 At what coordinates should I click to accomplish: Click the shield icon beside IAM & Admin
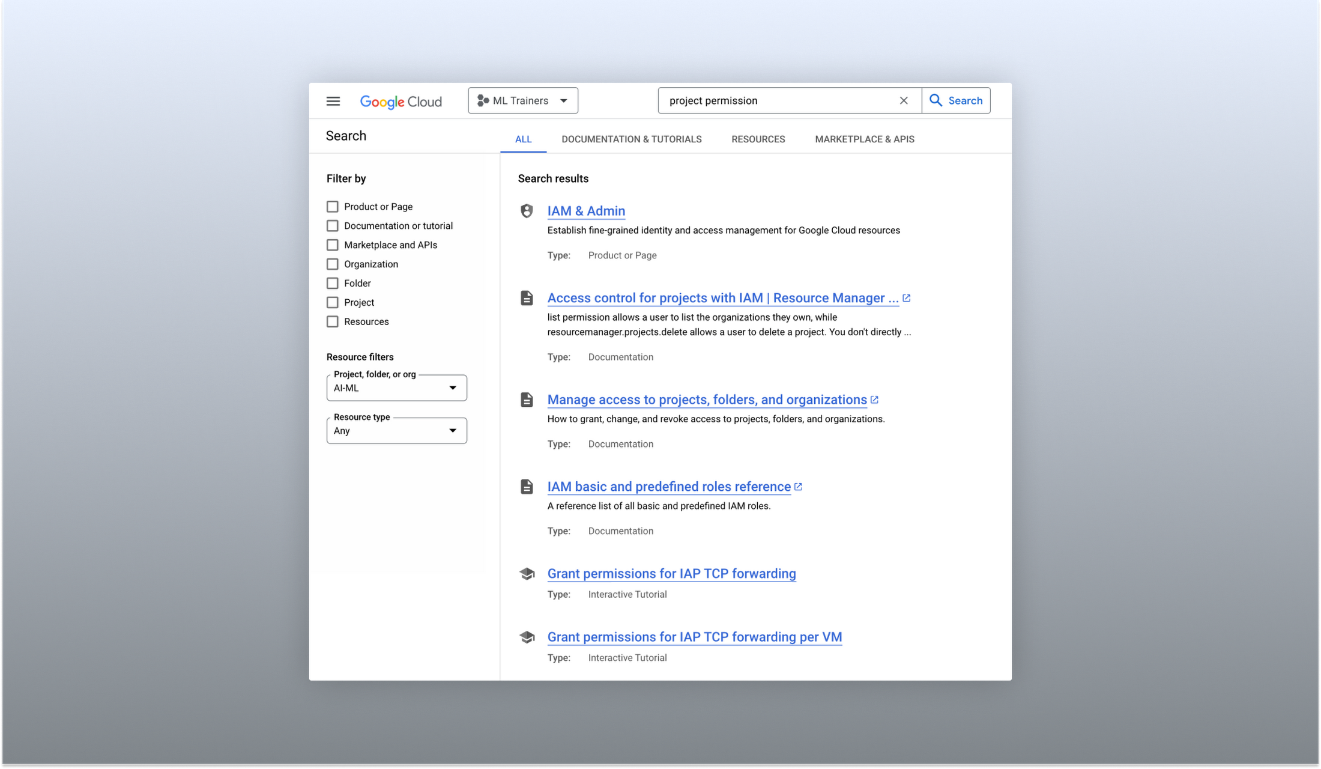[x=527, y=211]
